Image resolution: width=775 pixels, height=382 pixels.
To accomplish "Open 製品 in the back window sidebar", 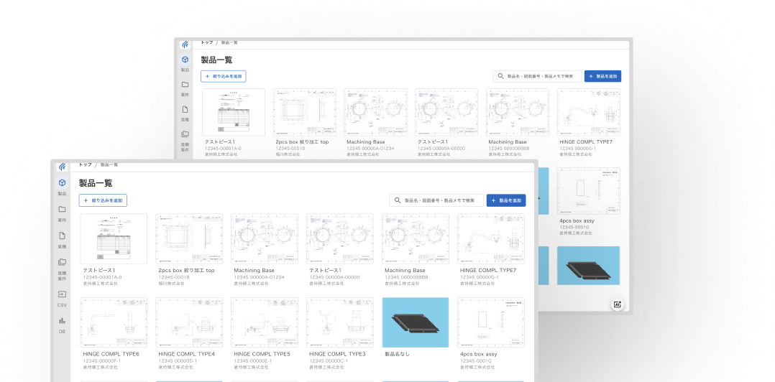I will click(x=185, y=63).
